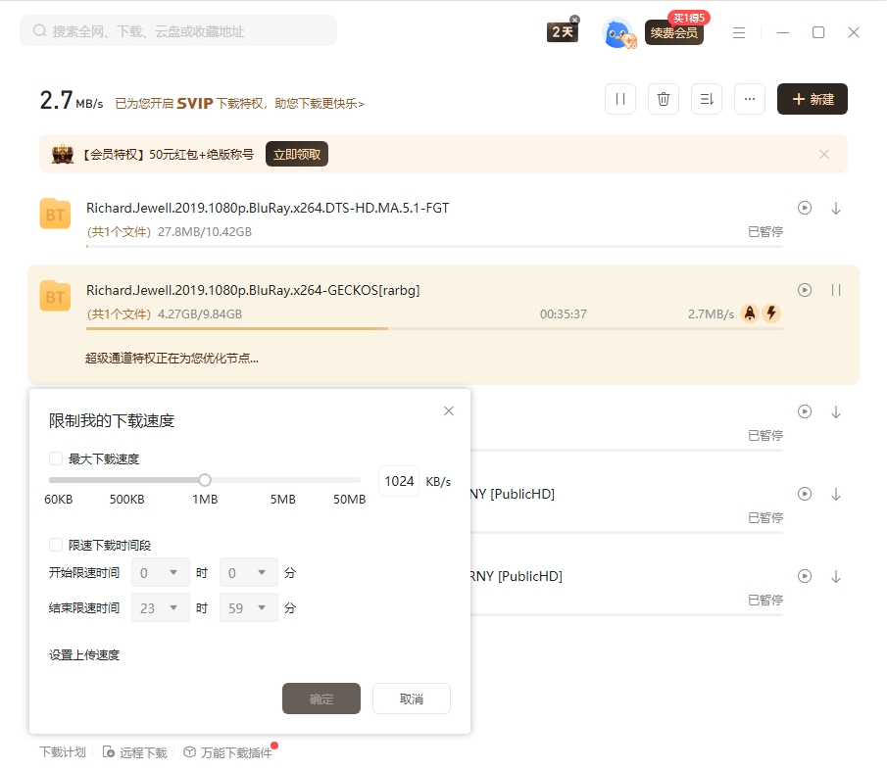The height and width of the screenshot is (771, 887).
Task: Click the lightning speed-up icon
Action: (771, 313)
